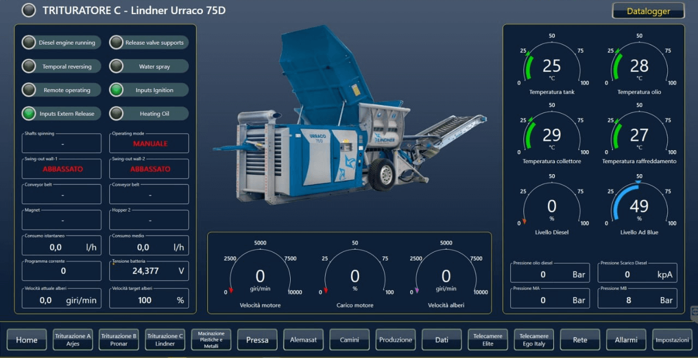Toggle the Water spray indicator

pos(149,66)
